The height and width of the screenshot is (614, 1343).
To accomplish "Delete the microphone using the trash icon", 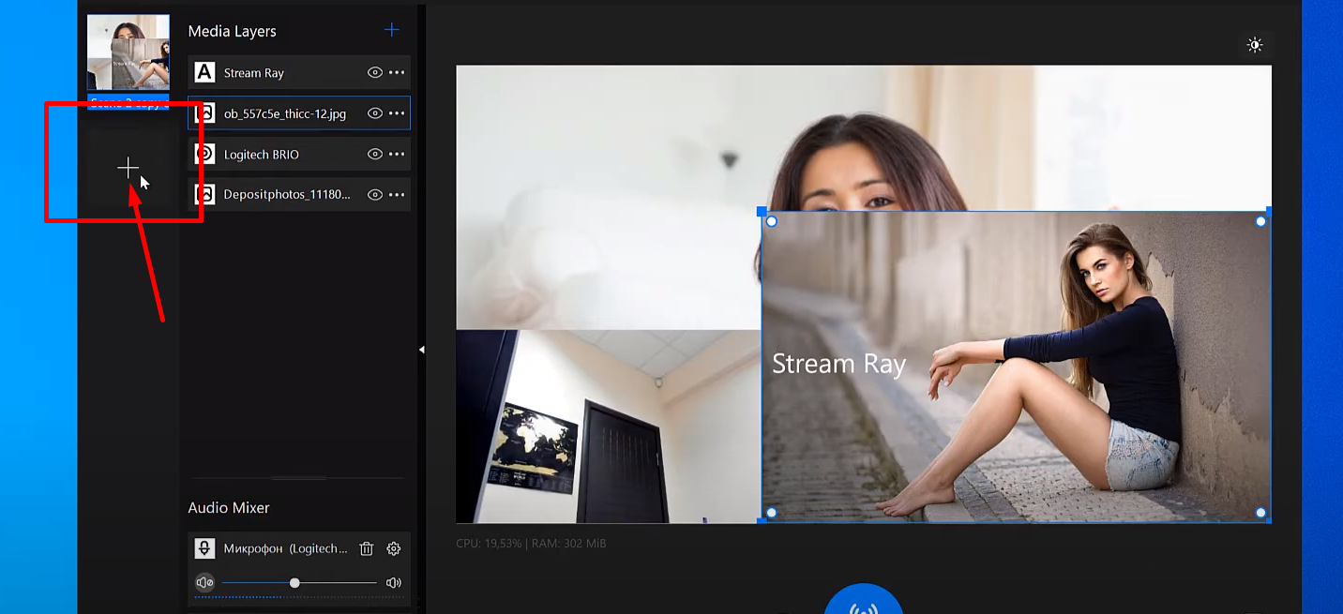I will (366, 548).
